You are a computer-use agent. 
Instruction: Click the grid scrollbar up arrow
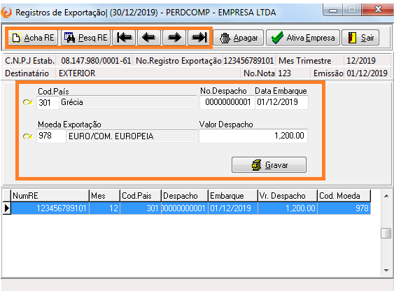click(386, 196)
